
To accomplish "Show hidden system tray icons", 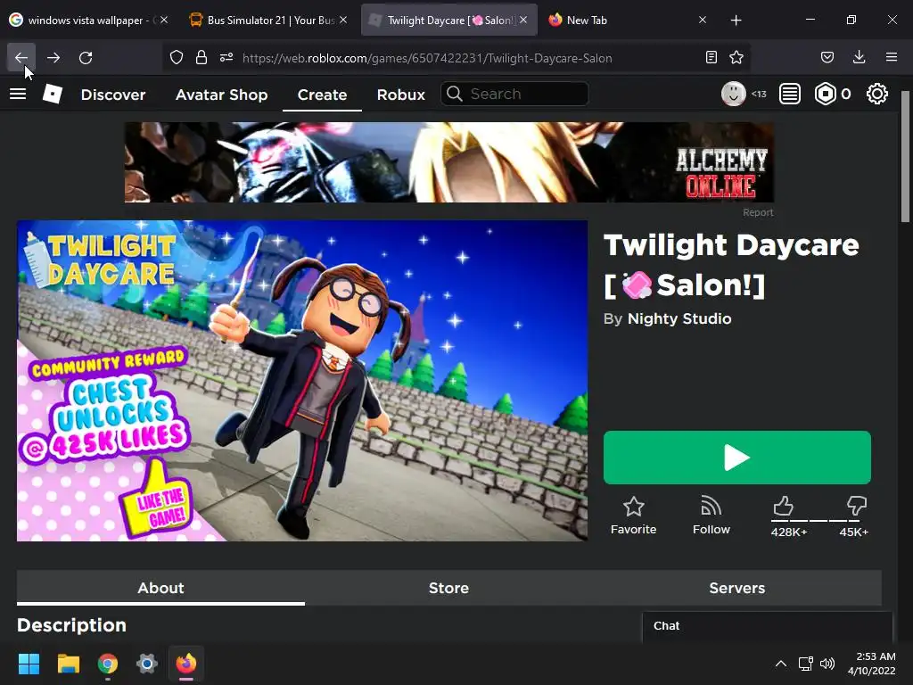I will [781, 664].
